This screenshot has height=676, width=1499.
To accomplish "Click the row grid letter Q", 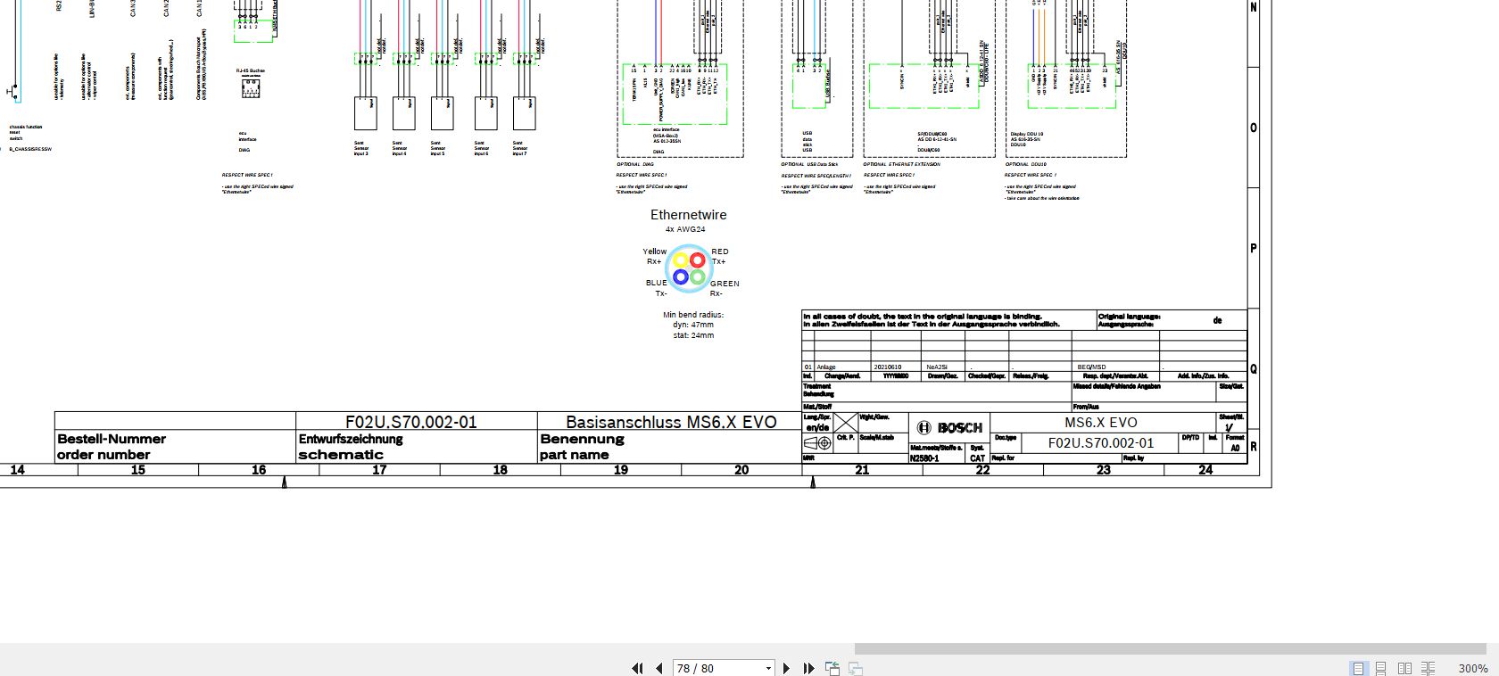I will click(x=1254, y=369).
